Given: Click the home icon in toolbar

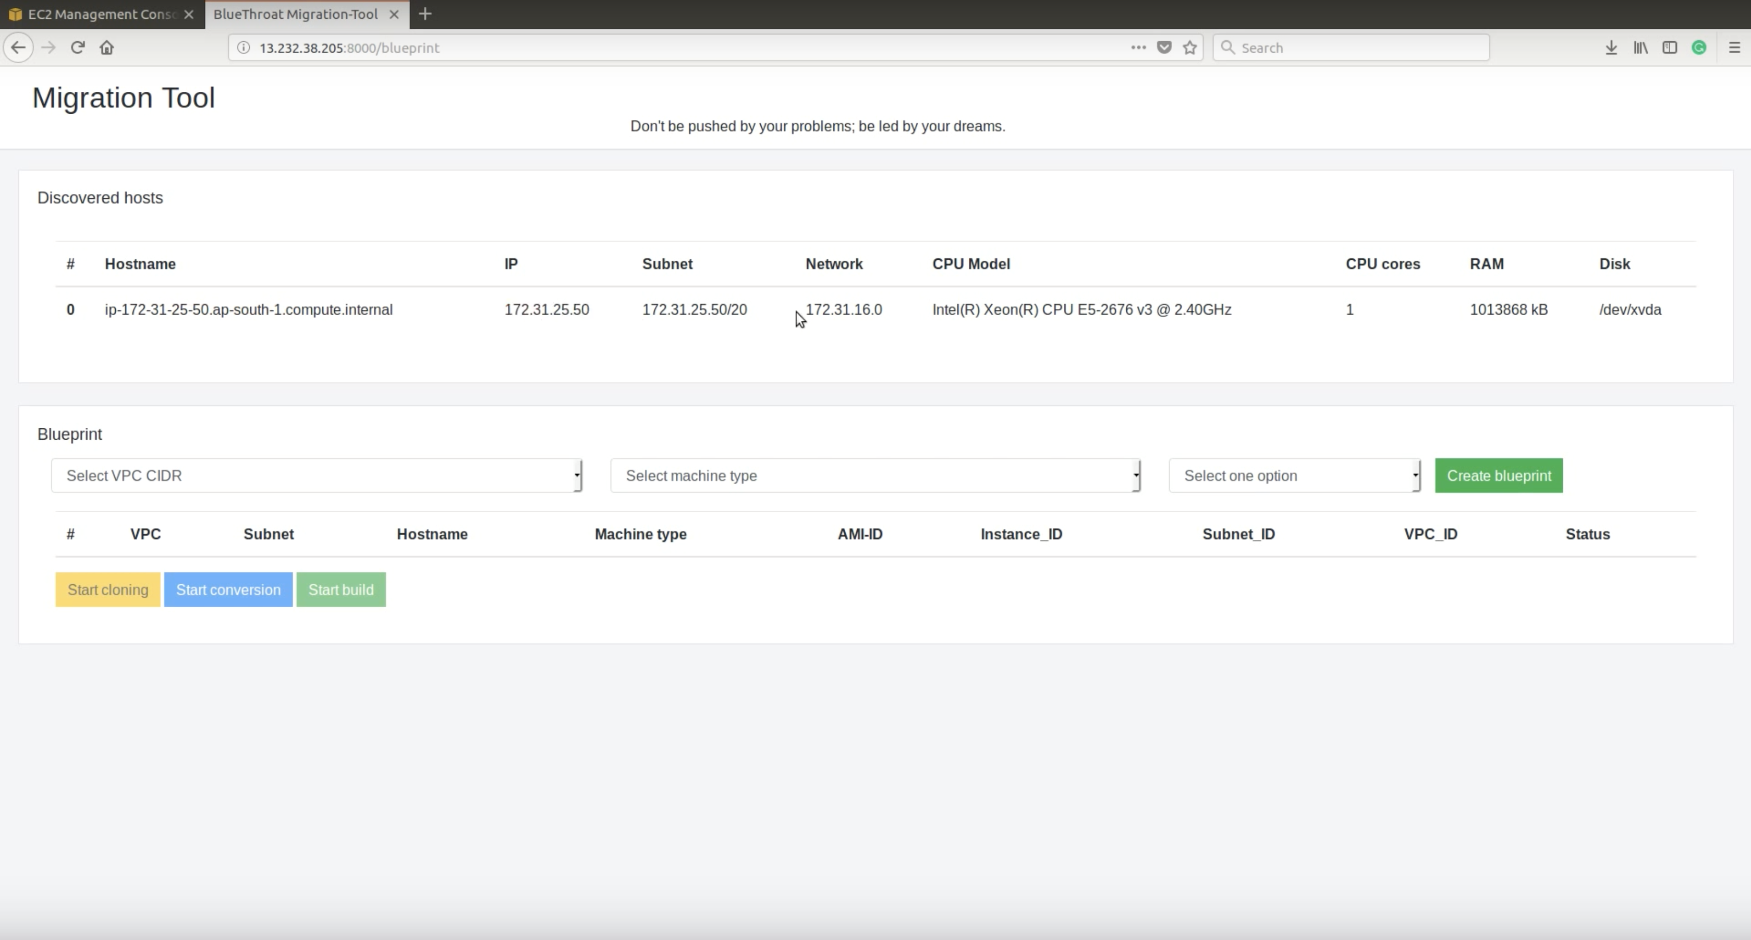Looking at the screenshot, I should click(x=107, y=47).
